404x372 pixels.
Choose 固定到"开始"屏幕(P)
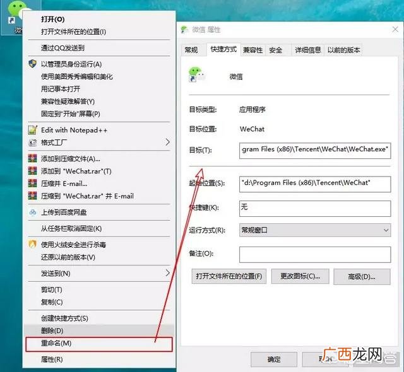tap(98, 113)
